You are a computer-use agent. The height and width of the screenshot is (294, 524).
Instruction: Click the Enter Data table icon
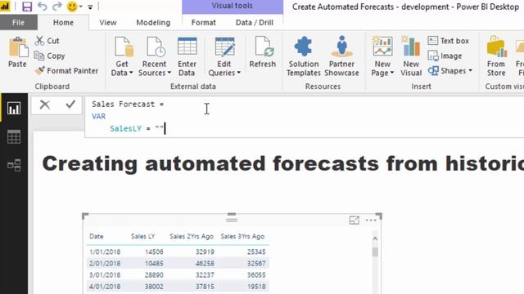point(187,46)
